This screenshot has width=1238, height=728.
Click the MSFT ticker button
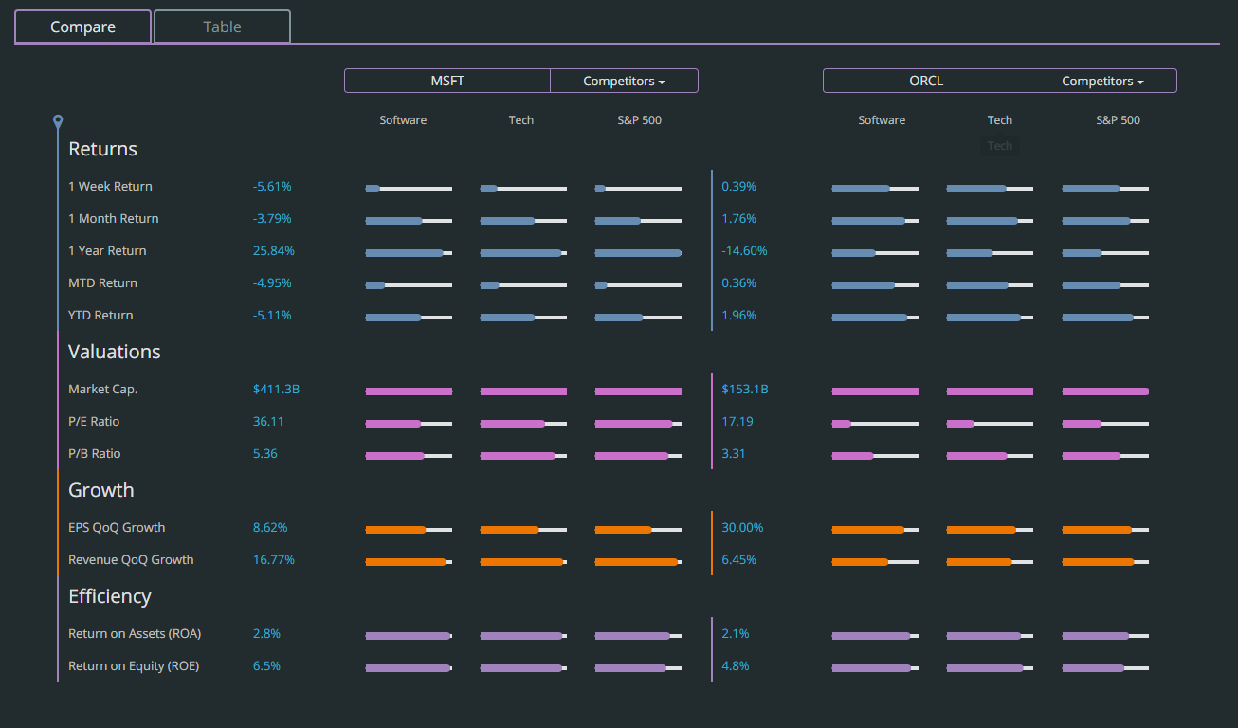[x=447, y=81]
